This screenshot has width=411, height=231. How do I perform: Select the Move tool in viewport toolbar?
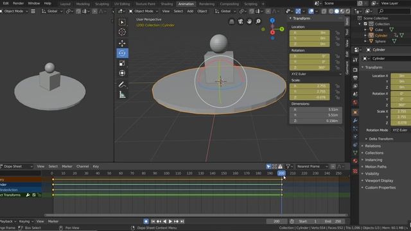(122, 43)
